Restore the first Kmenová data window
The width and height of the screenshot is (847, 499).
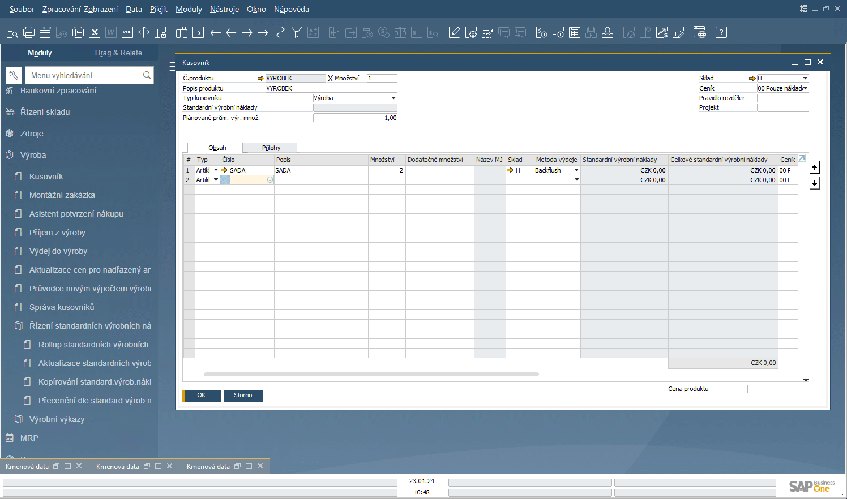coord(56,466)
